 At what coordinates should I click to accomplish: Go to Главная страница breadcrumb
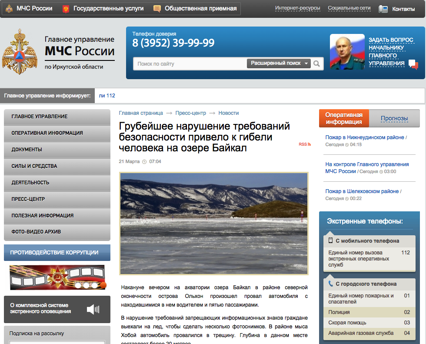tap(141, 113)
